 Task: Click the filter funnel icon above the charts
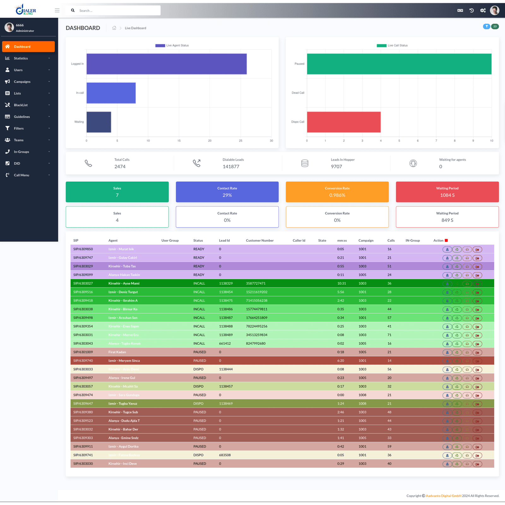tap(486, 27)
